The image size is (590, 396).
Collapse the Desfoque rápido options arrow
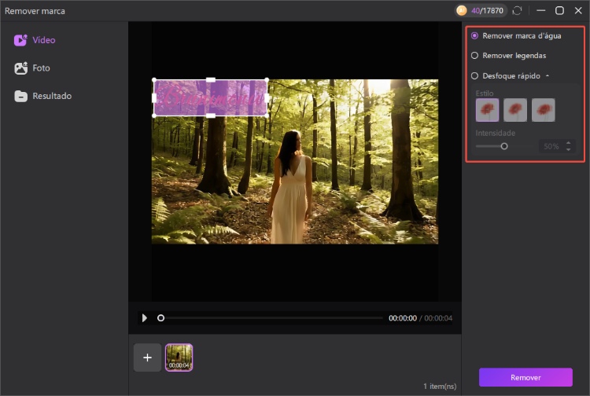pyautogui.click(x=548, y=76)
